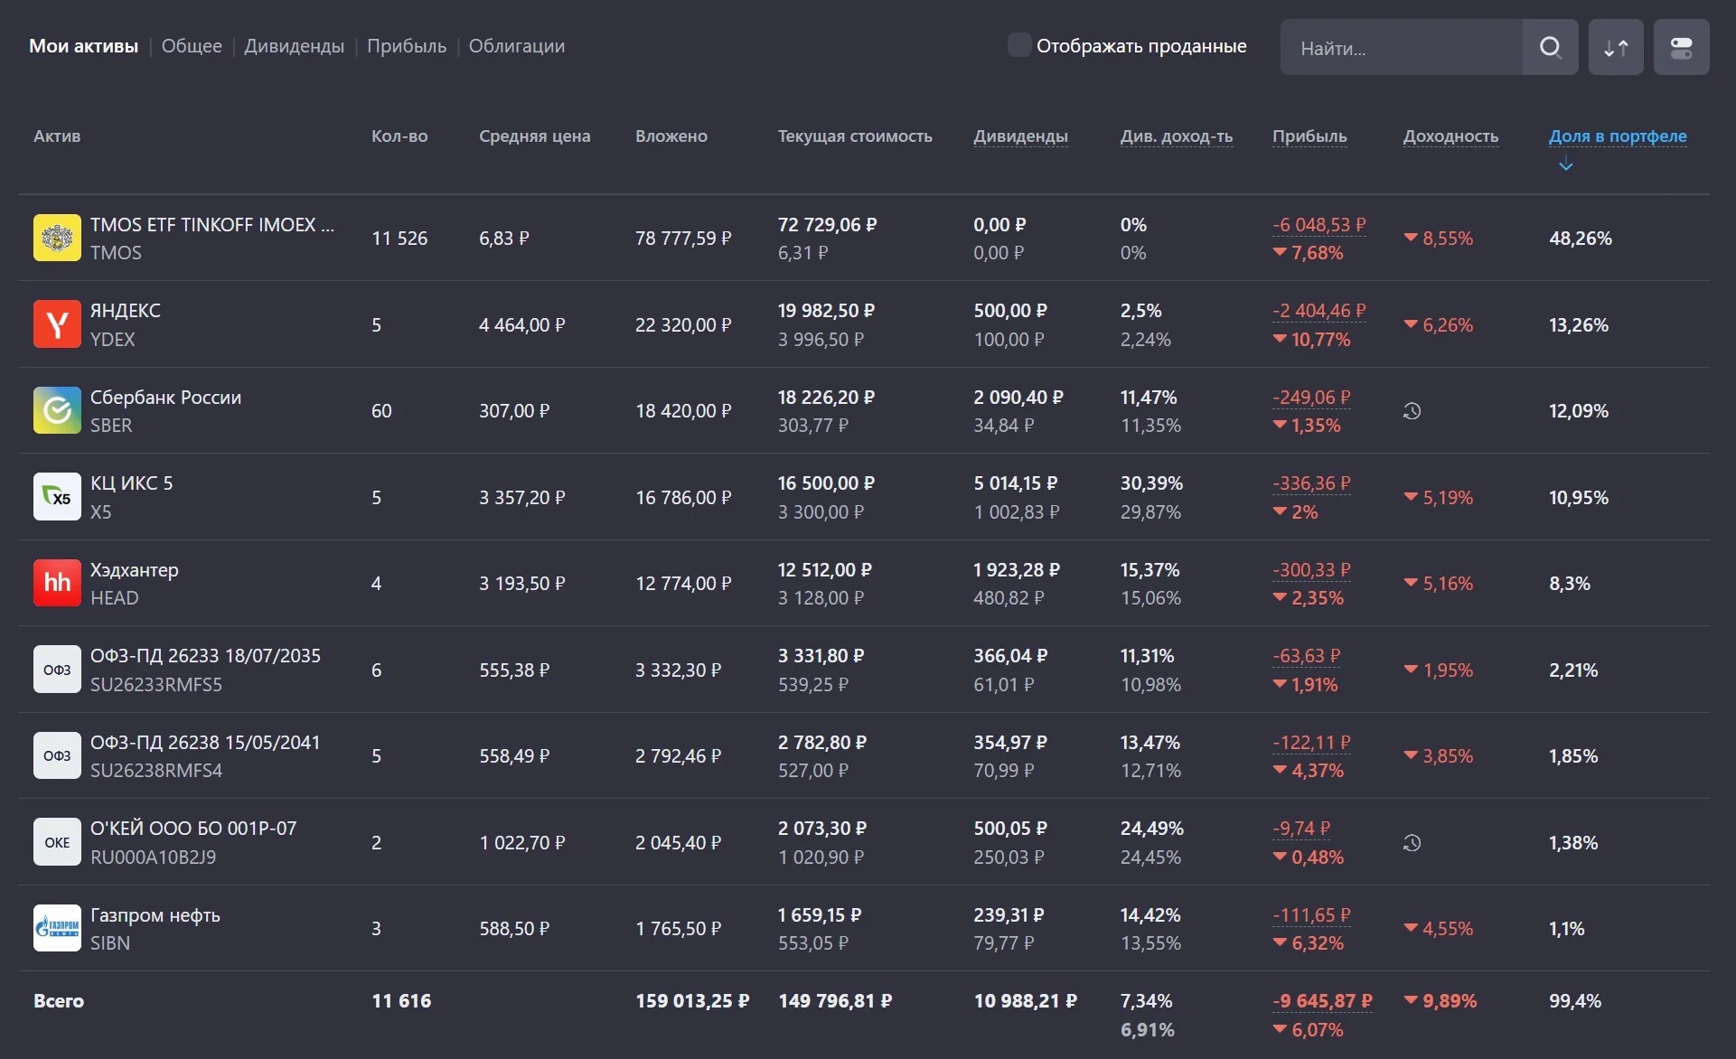
Task: Click the Yandex profit value -2 404,46 ₽
Action: pos(1319,311)
